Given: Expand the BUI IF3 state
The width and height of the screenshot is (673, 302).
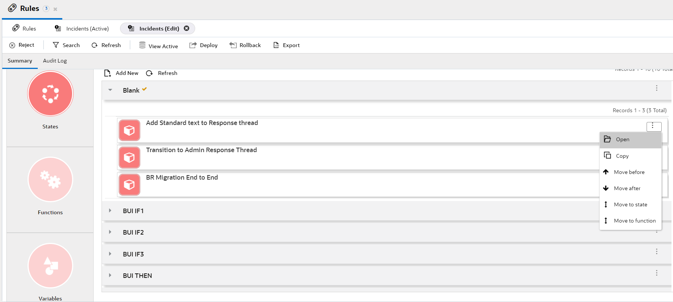Looking at the screenshot, I should (110, 254).
